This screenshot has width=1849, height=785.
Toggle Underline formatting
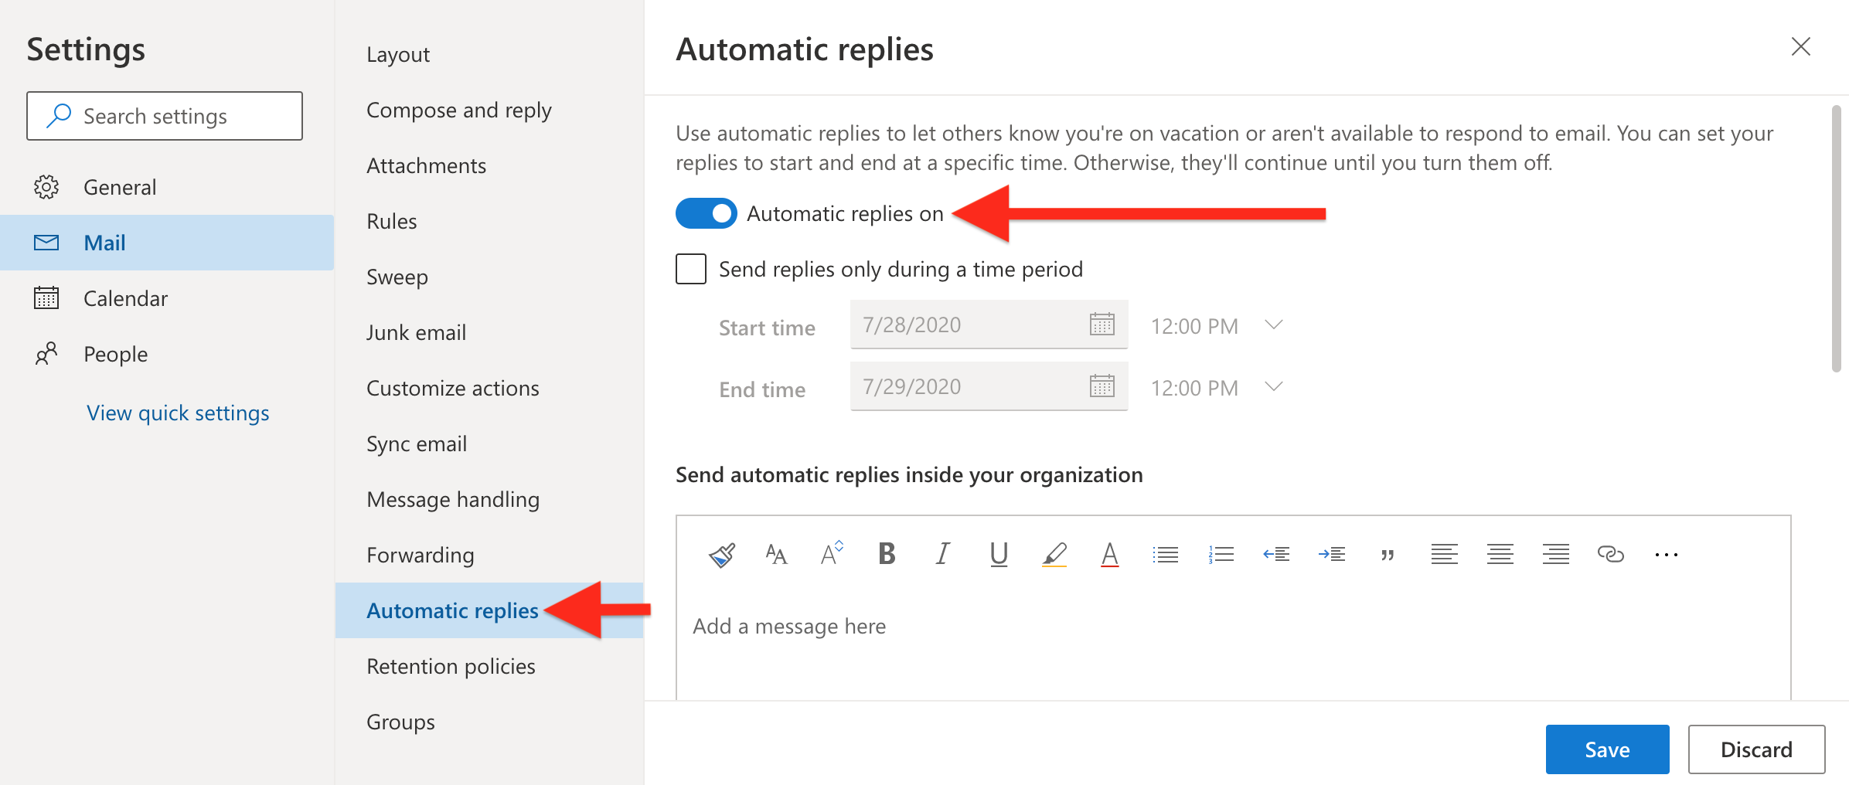pyautogui.click(x=999, y=554)
